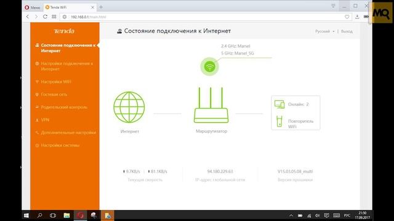
Task: Click the WiFi repeater icon
Action: [x=279, y=122]
